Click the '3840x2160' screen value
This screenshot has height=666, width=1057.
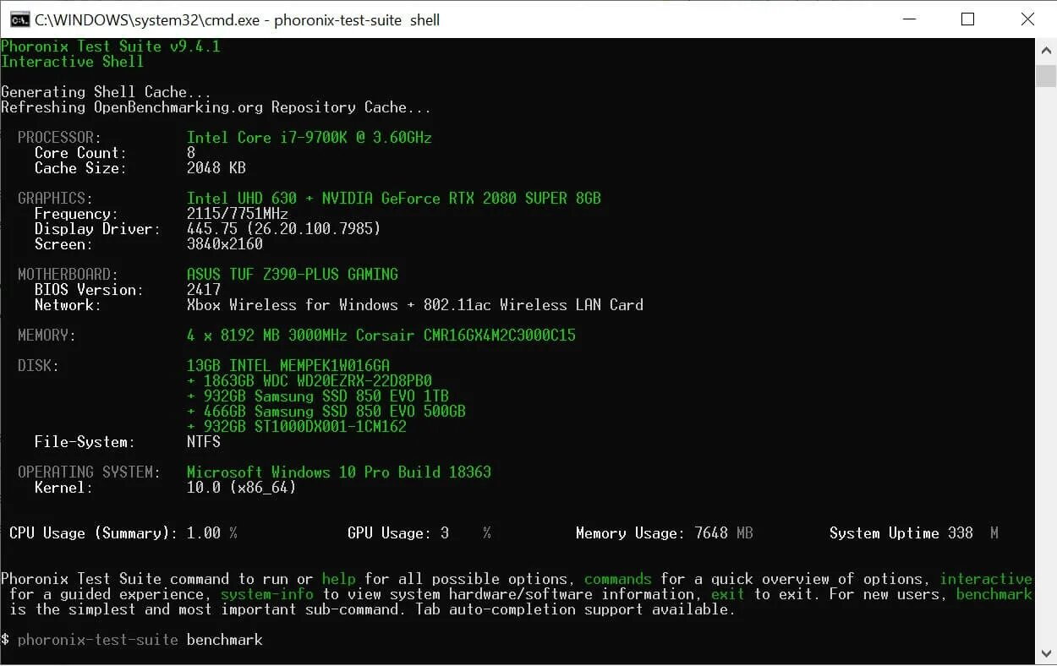(225, 244)
